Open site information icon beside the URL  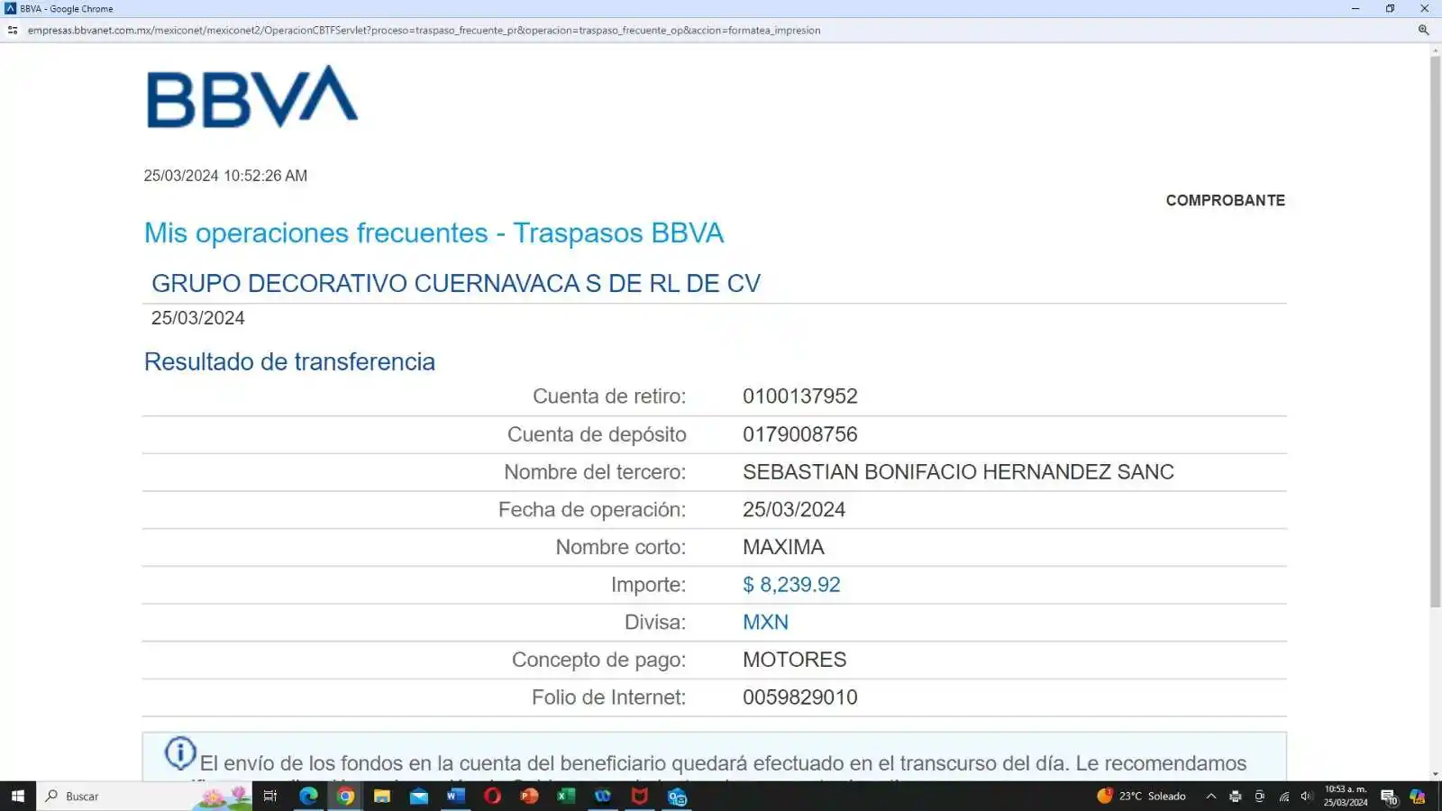tap(13, 30)
